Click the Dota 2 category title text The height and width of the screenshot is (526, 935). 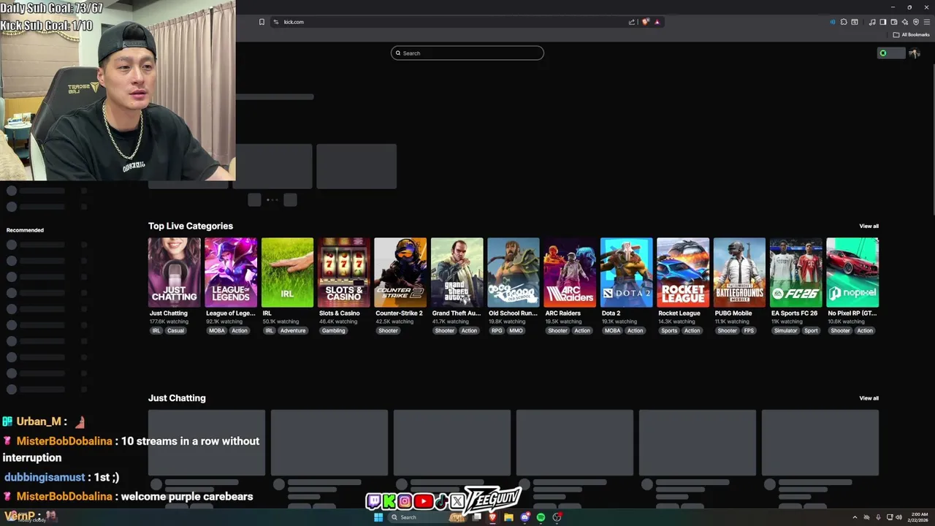611,313
